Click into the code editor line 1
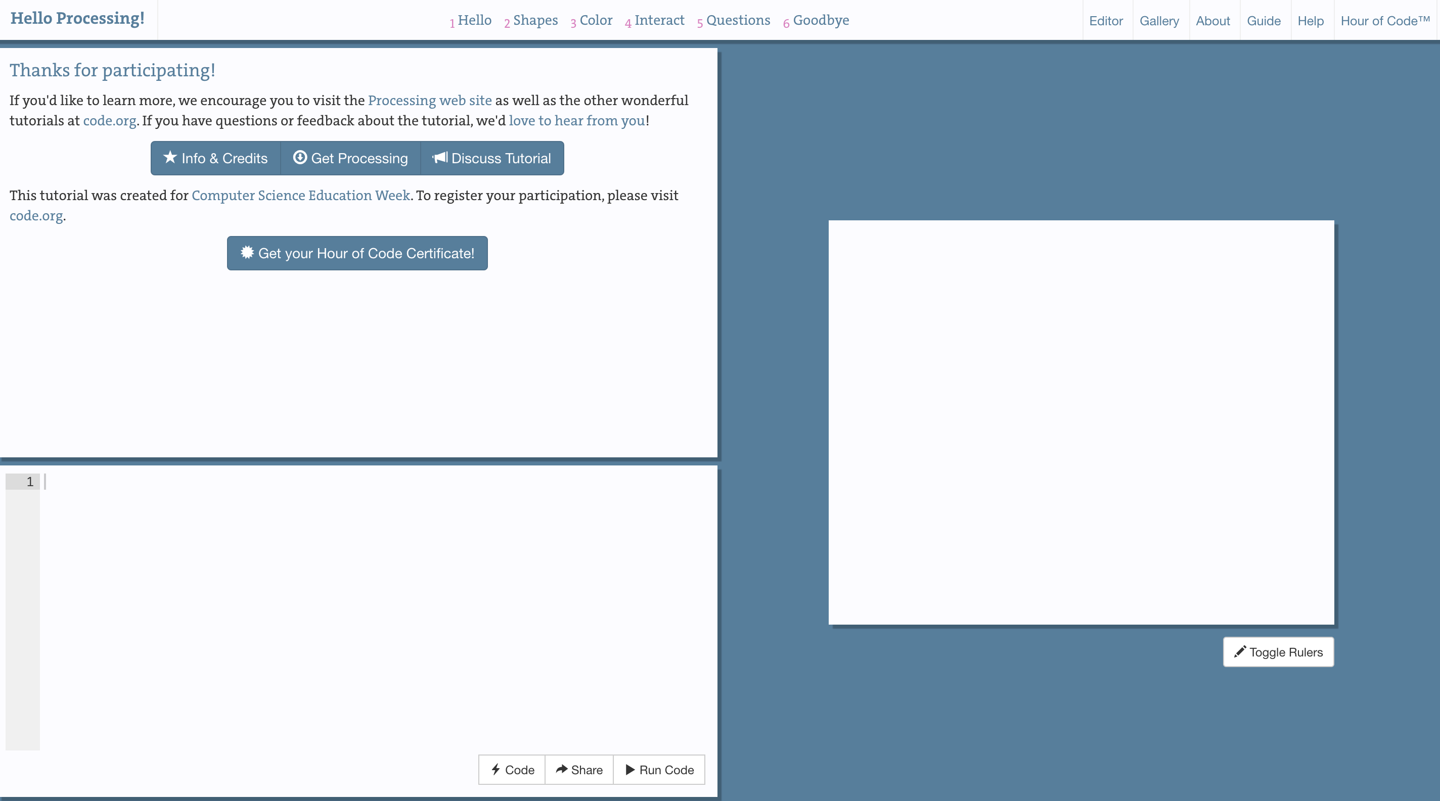 click(335, 482)
